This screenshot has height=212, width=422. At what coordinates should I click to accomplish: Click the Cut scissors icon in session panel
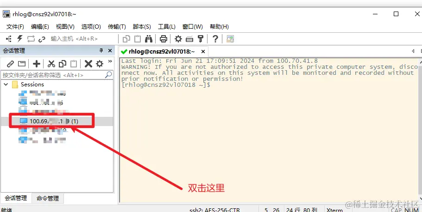tap(51, 64)
